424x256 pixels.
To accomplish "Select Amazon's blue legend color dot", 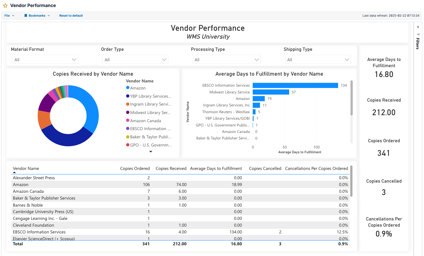I will [127, 88].
